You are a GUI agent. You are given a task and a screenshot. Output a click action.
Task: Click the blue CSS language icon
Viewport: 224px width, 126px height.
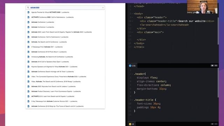(x=130, y=66)
